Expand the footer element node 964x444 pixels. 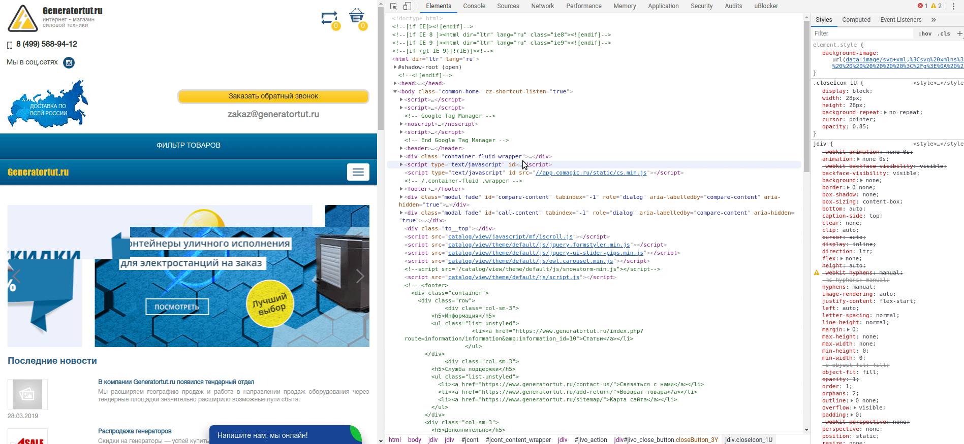tap(401, 189)
